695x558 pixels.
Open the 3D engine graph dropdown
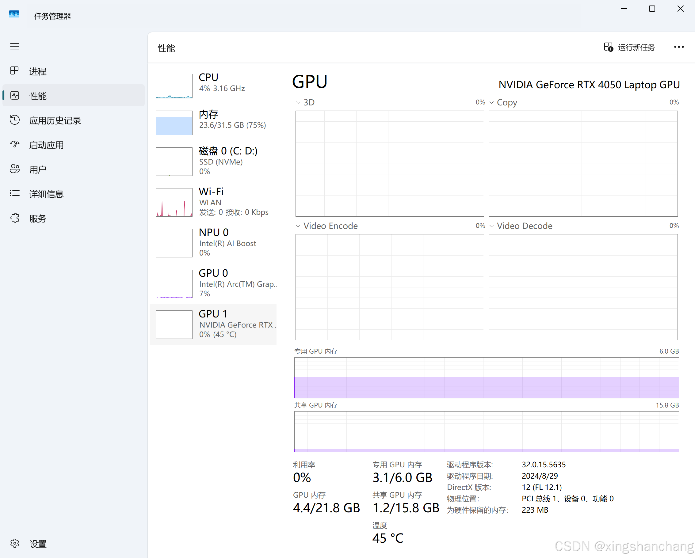(x=298, y=102)
